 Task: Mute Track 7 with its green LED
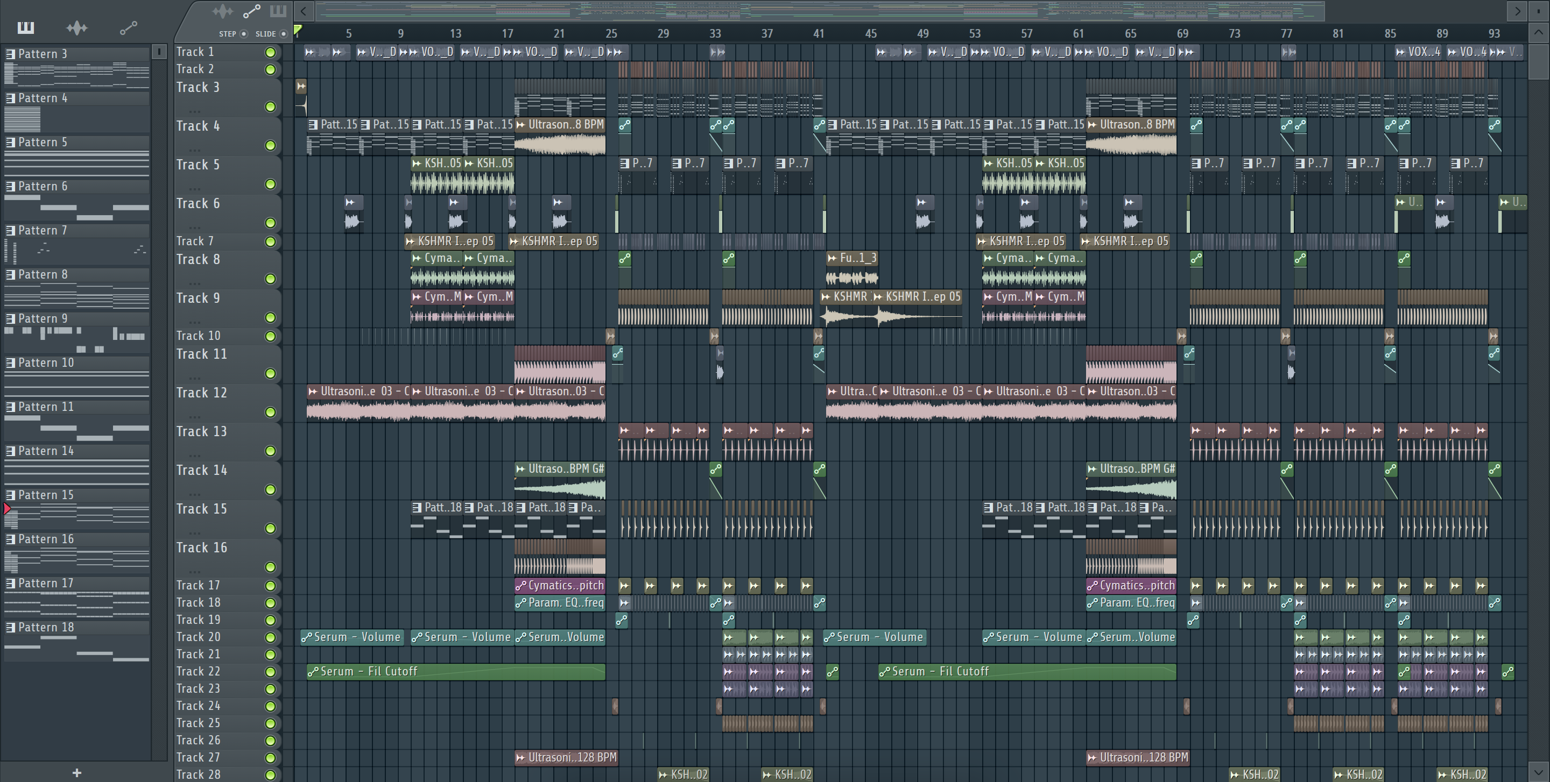(x=271, y=241)
